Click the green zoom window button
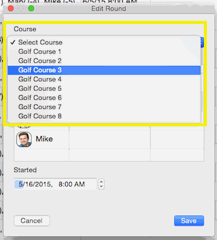Screen dimensions: 217x240 tap(31, 8)
